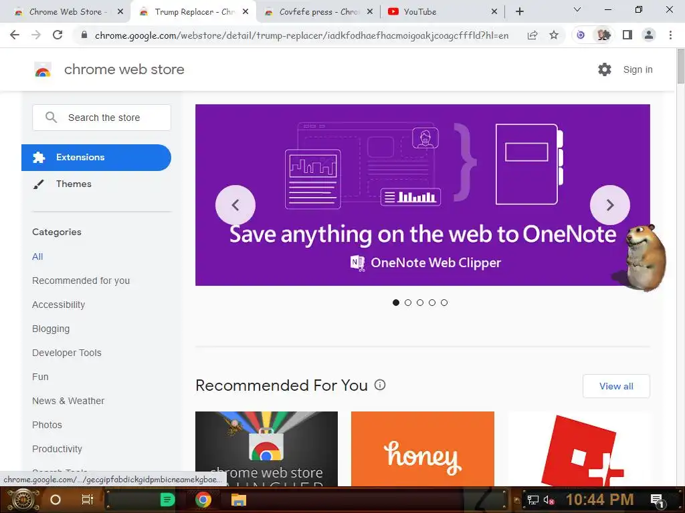
Task: Toggle the browser side panel
Action: (x=627, y=35)
